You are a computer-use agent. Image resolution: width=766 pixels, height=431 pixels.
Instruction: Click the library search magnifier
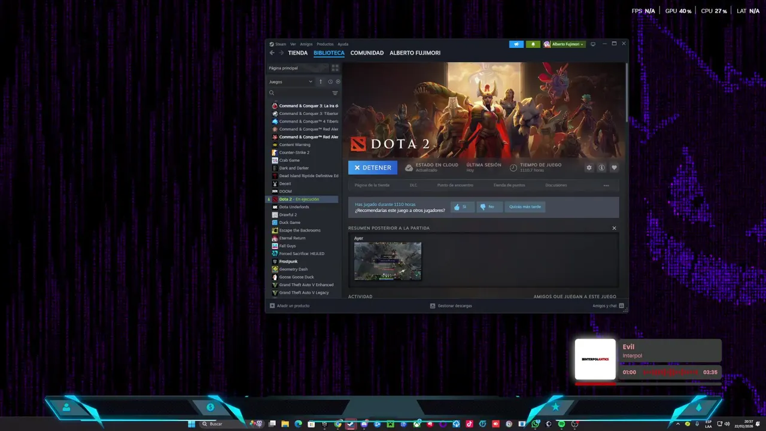[x=272, y=93]
